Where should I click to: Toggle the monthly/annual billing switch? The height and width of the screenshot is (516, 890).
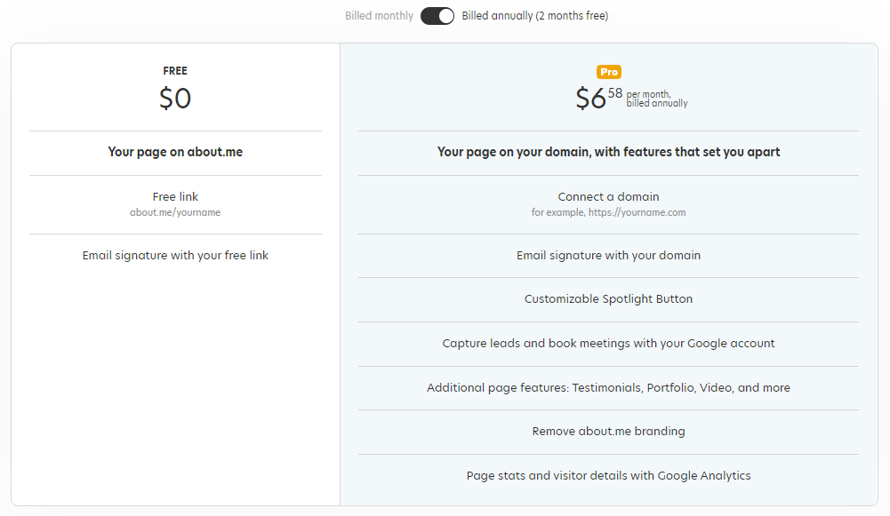pyautogui.click(x=437, y=16)
